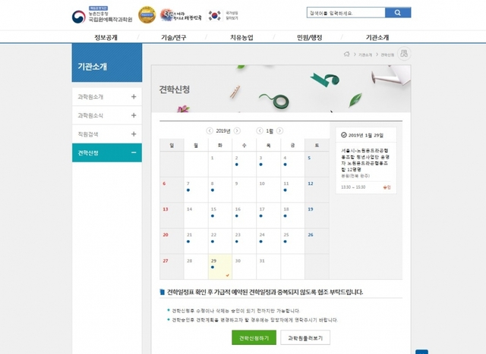Screen dimensions: 486x354
Task: Go to previous year arrow
Action: (x=210, y=131)
